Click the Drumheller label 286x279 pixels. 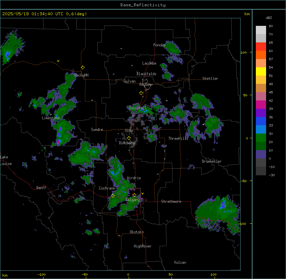(212, 161)
